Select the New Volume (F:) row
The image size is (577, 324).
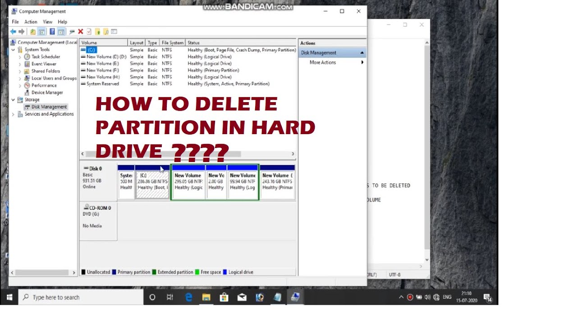[188, 70]
